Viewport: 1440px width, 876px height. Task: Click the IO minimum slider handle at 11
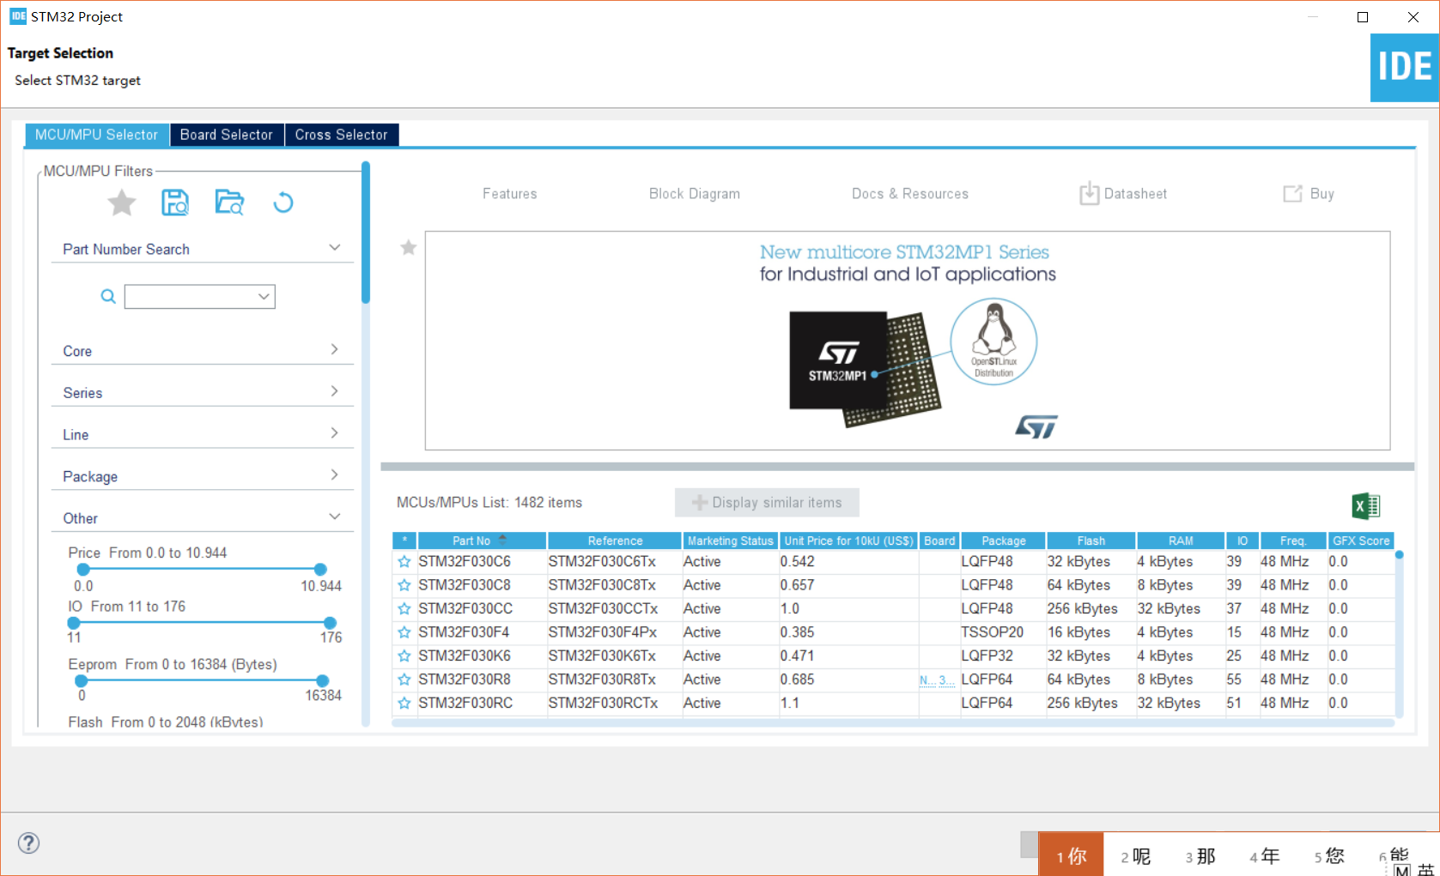pyautogui.click(x=74, y=622)
